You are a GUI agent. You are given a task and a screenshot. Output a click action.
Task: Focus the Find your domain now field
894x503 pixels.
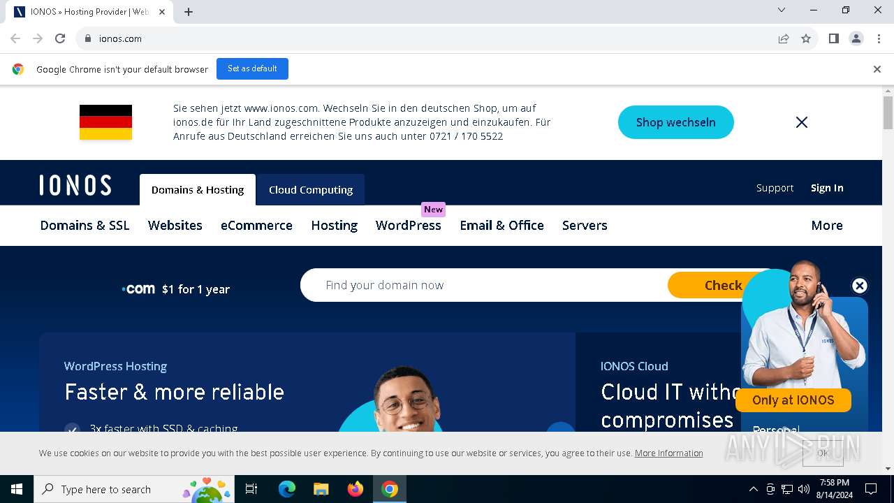click(x=484, y=285)
